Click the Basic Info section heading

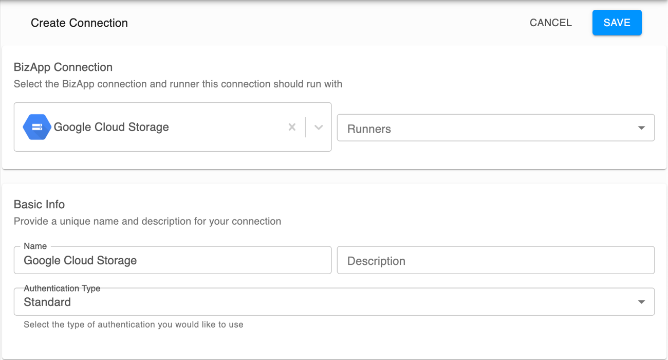point(39,204)
